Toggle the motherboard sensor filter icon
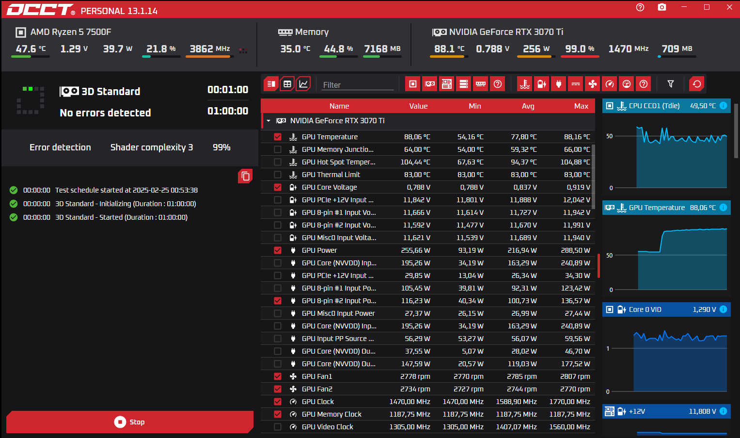Screen dimensions: 740x438 [x=447, y=84]
